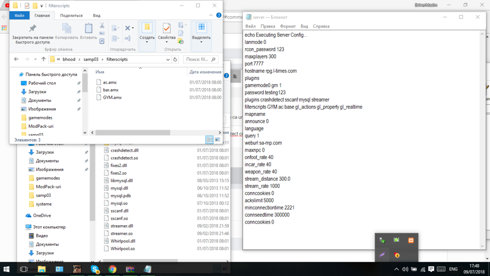The width and height of the screenshot is (490, 276).
Task: Click the clock showing 17:48
Action: coord(474,266)
